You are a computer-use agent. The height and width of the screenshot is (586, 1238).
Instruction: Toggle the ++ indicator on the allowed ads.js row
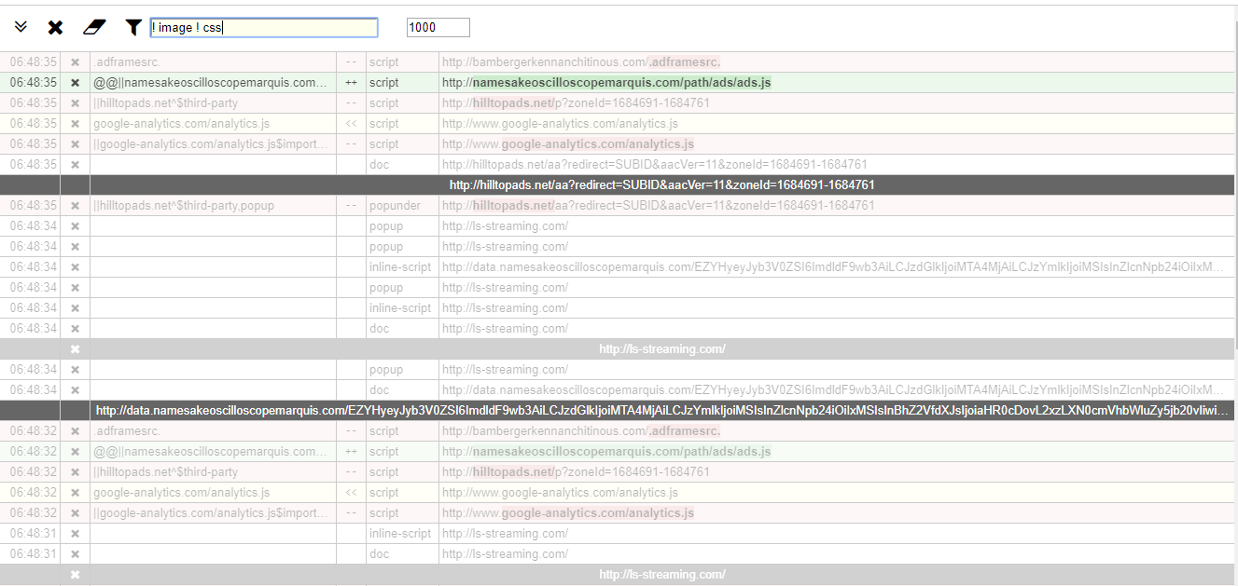pyautogui.click(x=350, y=82)
